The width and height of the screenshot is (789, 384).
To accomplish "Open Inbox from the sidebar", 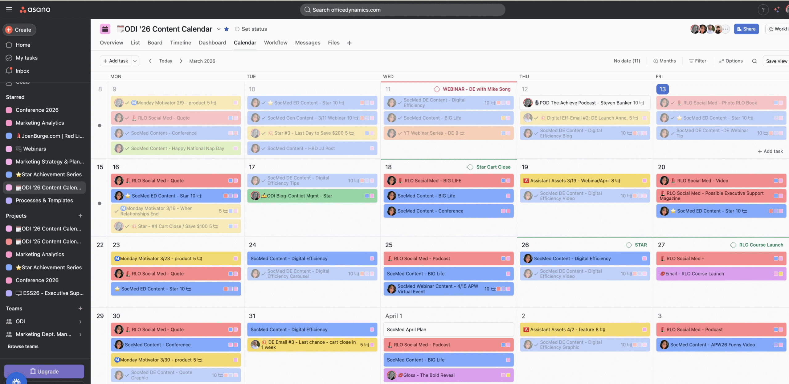I will (x=22, y=71).
